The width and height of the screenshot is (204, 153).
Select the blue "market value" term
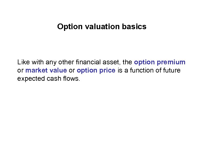click(x=46, y=70)
